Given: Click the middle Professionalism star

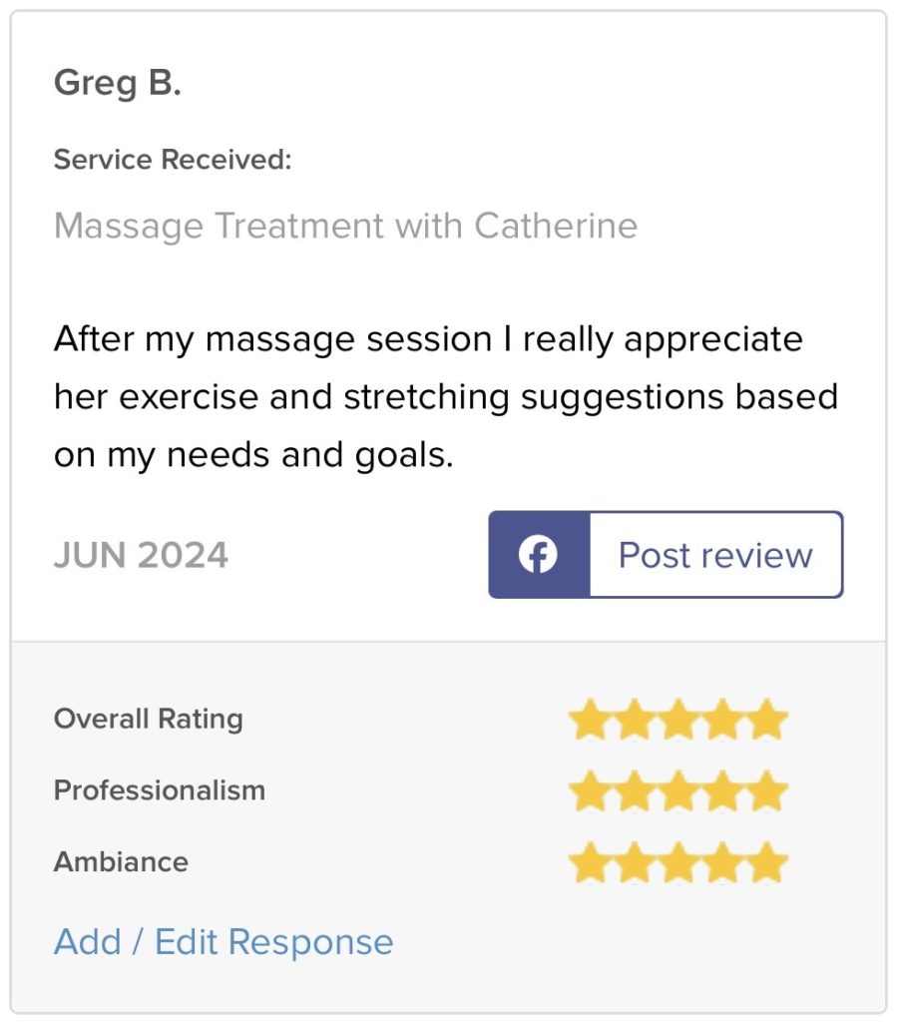Looking at the screenshot, I should (678, 791).
